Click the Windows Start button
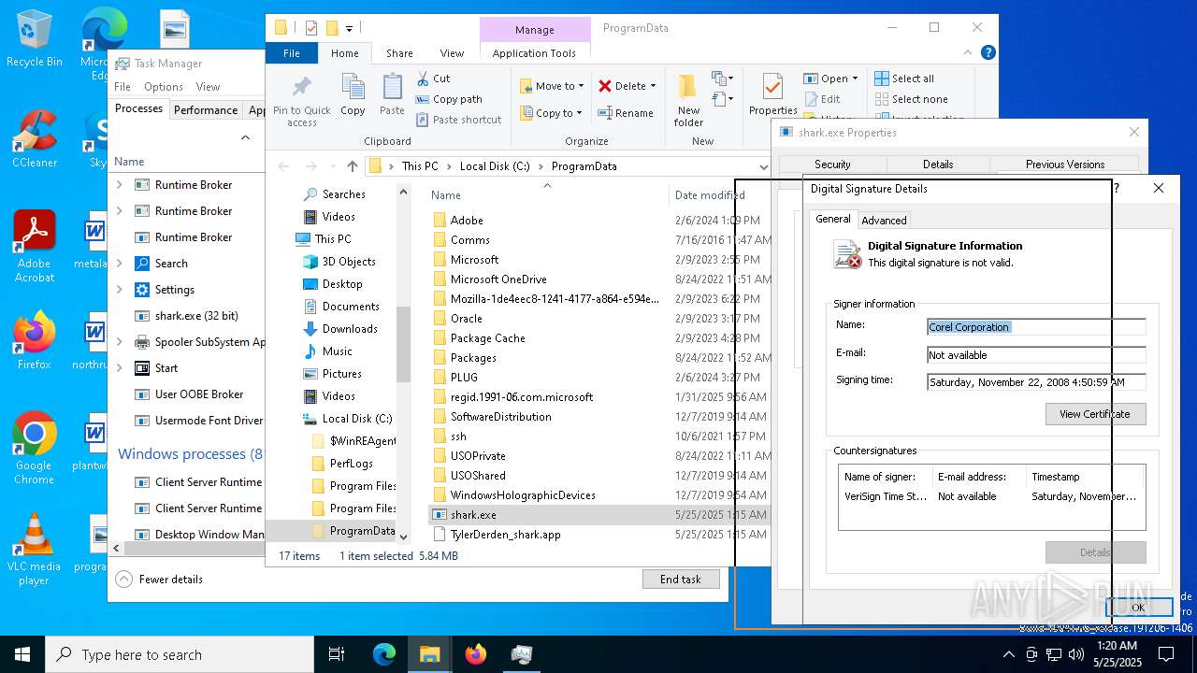The width and height of the screenshot is (1197, 673). 22,654
